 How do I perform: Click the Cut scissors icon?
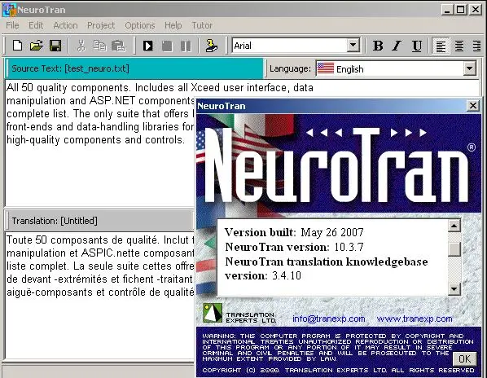click(x=81, y=46)
